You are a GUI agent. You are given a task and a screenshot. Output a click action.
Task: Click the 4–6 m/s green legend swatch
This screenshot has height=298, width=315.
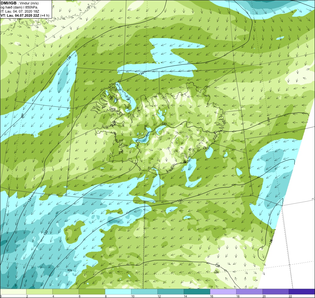66,292
